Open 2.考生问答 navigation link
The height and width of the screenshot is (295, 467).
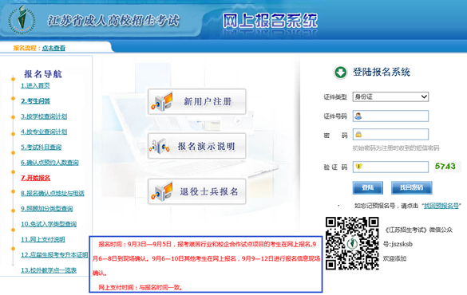tap(35, 101)
